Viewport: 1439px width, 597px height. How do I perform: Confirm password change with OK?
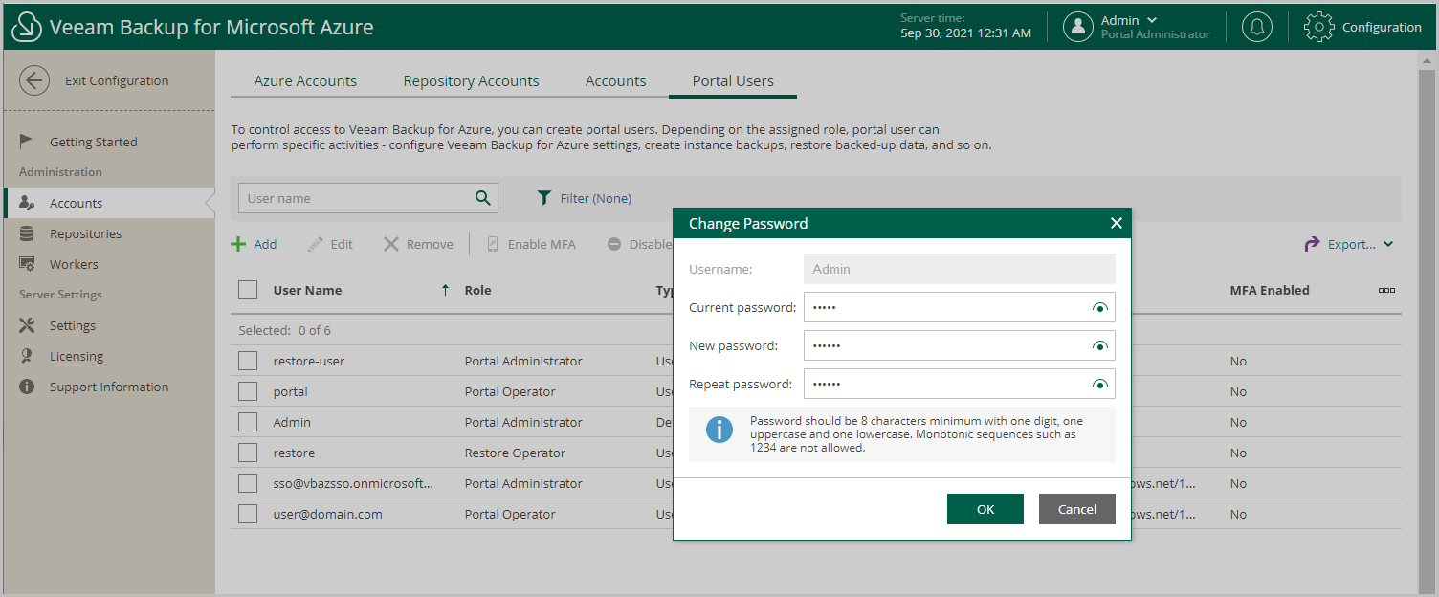(x=985, y=509)
